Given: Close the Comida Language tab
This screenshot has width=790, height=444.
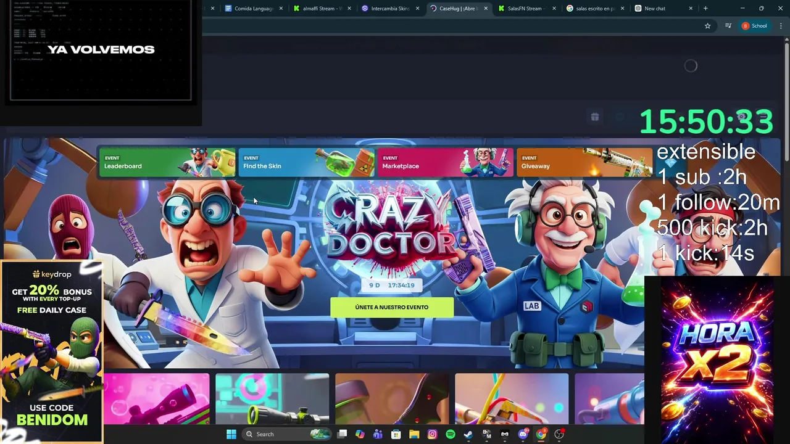Looking at the screenshot, I should (281, 9).
